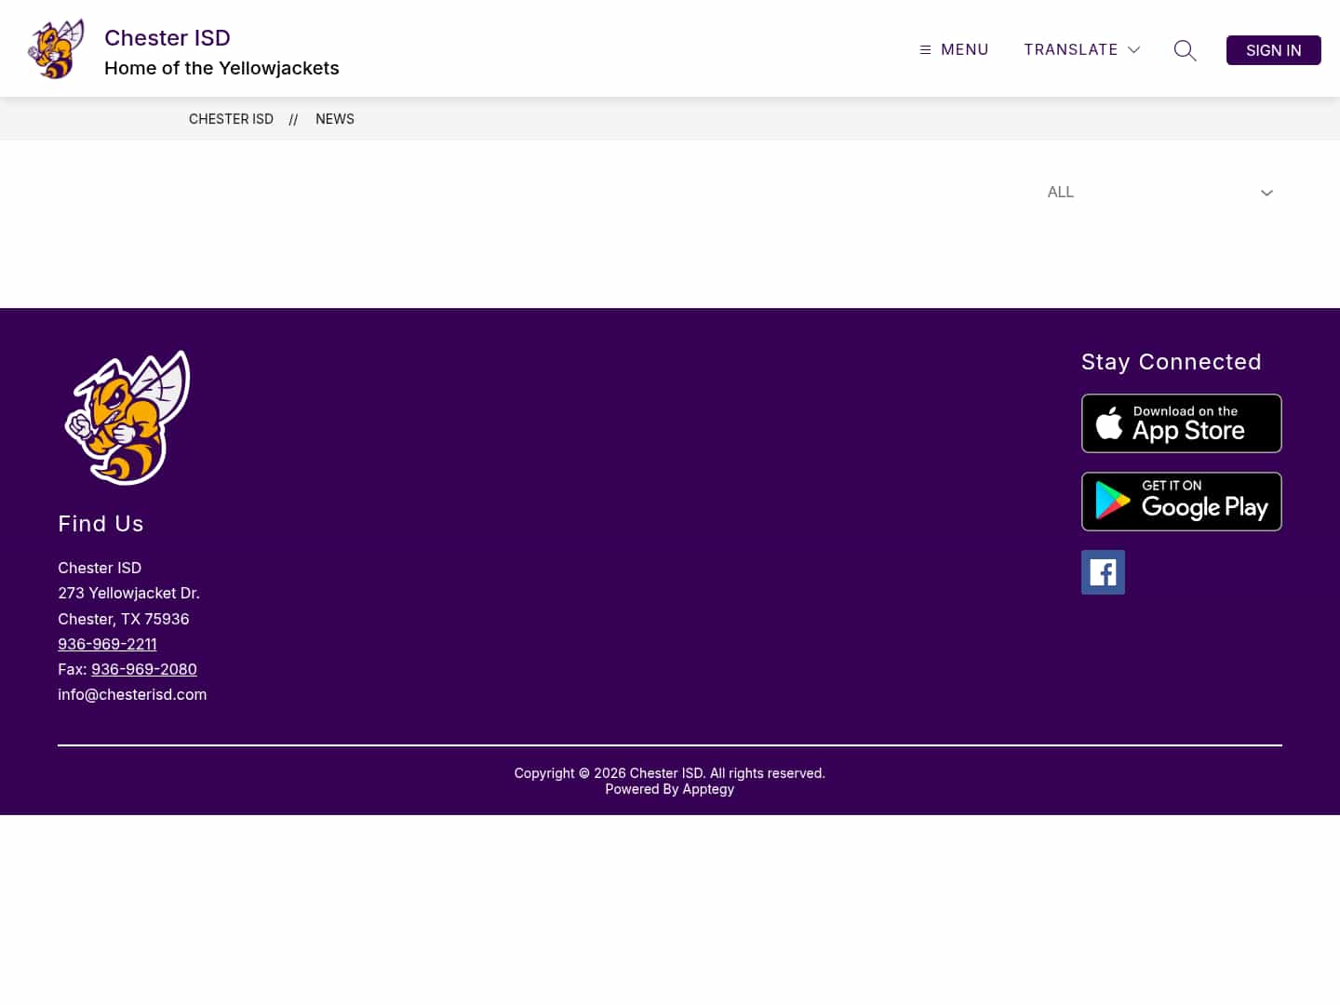Call the 936-969-2211 phone link
This screenshot has height=1005, width=1340.
click(107, 643)
